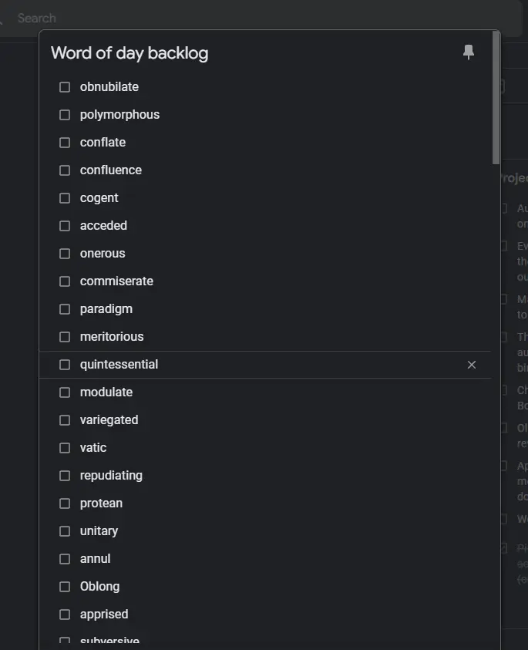This screenshot has width=528, height=650.
Task: Check the obnubilate checkbox
Action: click(65, 87)
